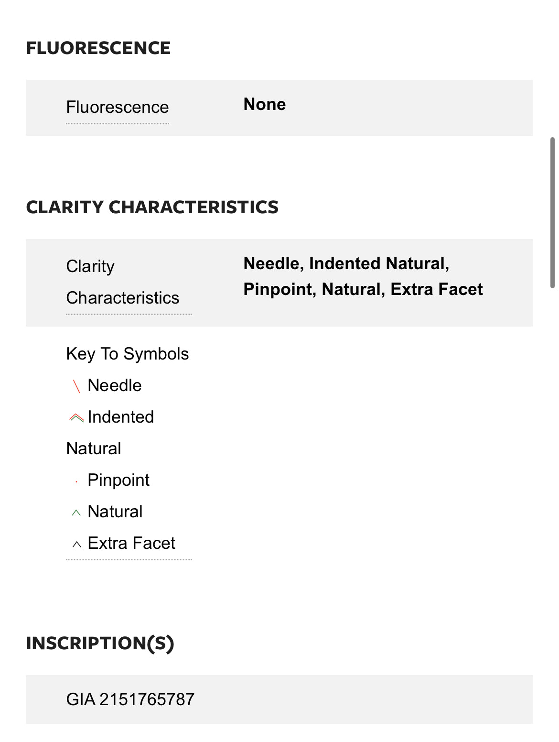
Task: Click the red Needle symbol icon
Action: 76,386
